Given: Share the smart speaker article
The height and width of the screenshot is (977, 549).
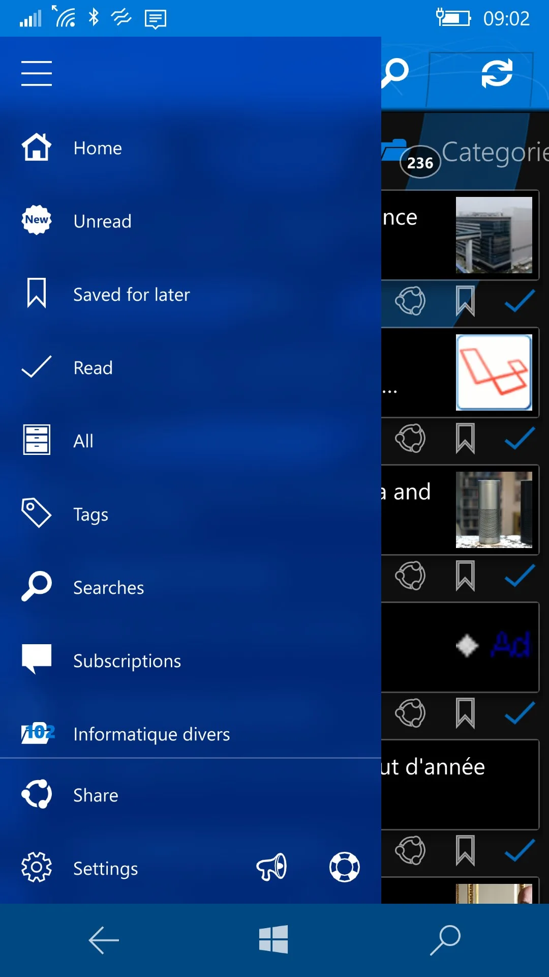Looking at the screenshot, I should tap(410, 576).
